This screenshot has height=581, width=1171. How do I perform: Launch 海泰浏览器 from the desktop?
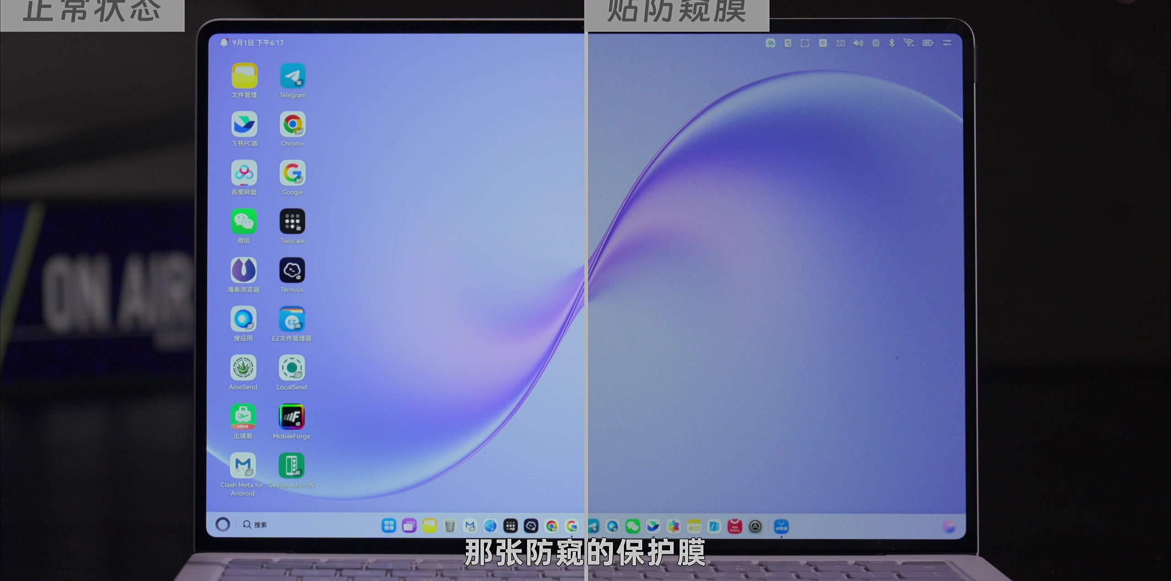coord(243,270)
